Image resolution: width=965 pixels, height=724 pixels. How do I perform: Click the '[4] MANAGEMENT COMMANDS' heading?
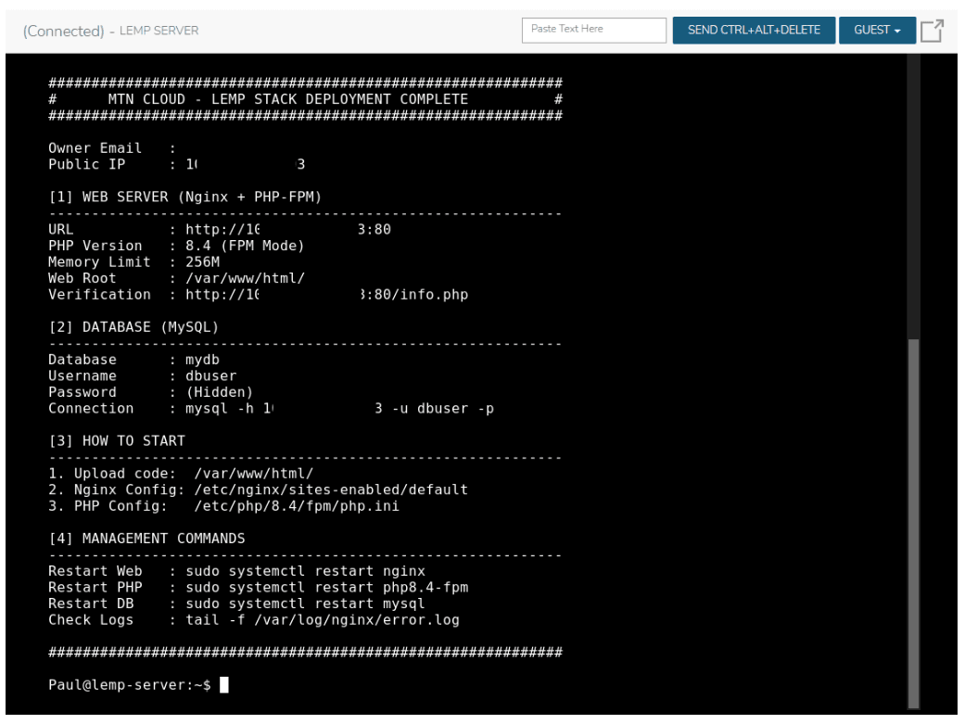[146, 538]
